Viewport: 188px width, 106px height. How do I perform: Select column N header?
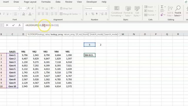click(134, 34)
